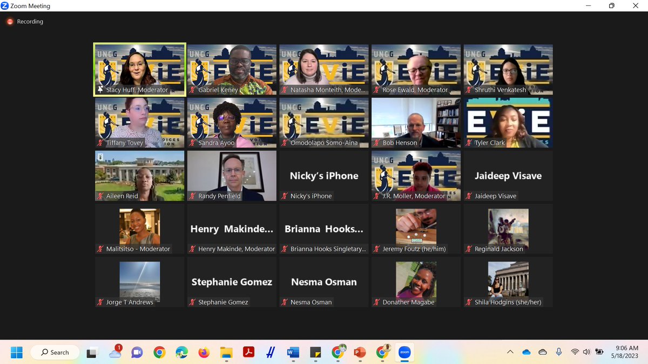Open File Explorer from taskbar
Screen dimensions: 648x364
[226, 353]
